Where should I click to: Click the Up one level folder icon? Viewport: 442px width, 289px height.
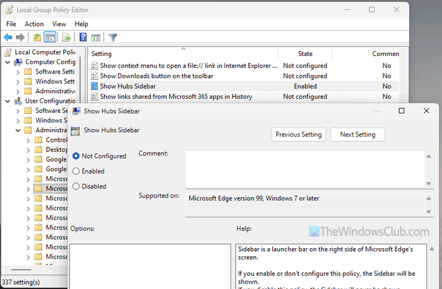click(x=37, y=37)
